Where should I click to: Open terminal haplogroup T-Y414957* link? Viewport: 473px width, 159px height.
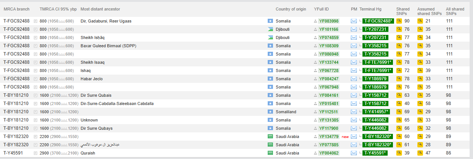coord(376,112)
